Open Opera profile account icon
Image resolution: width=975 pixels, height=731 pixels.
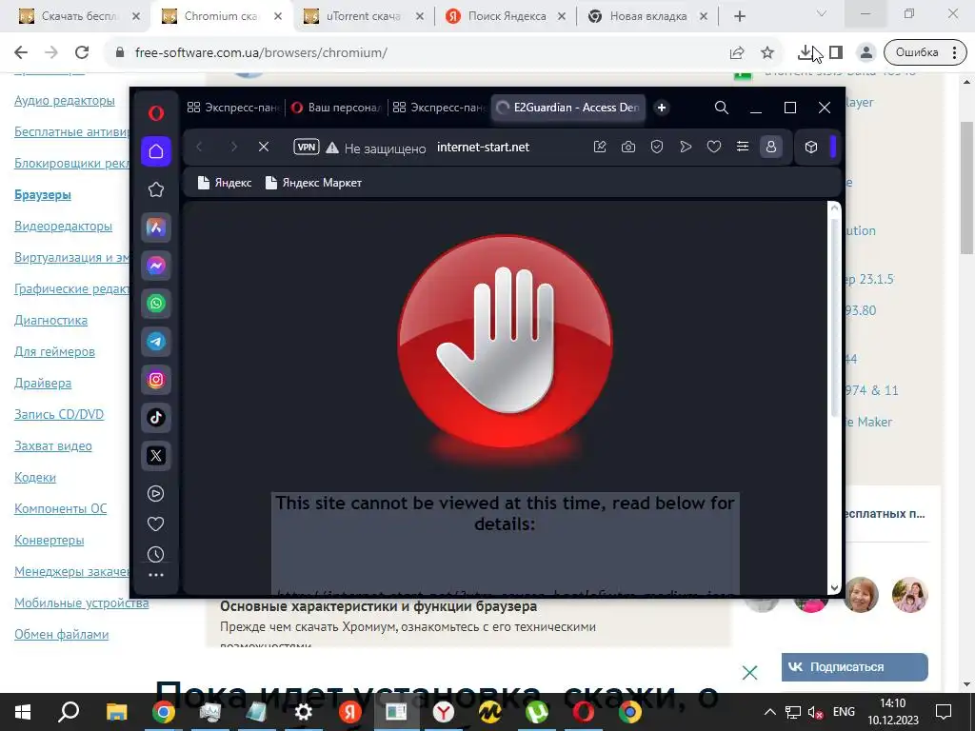[x=771, y=147]
